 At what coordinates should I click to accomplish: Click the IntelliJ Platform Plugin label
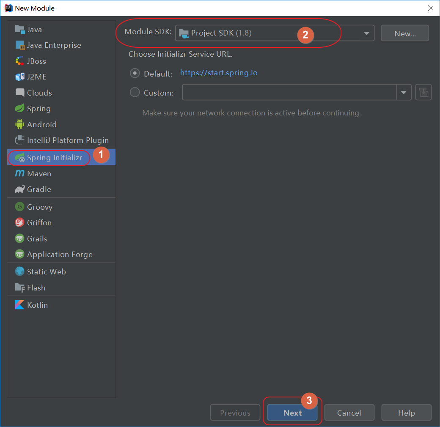(x=68, y=140)
